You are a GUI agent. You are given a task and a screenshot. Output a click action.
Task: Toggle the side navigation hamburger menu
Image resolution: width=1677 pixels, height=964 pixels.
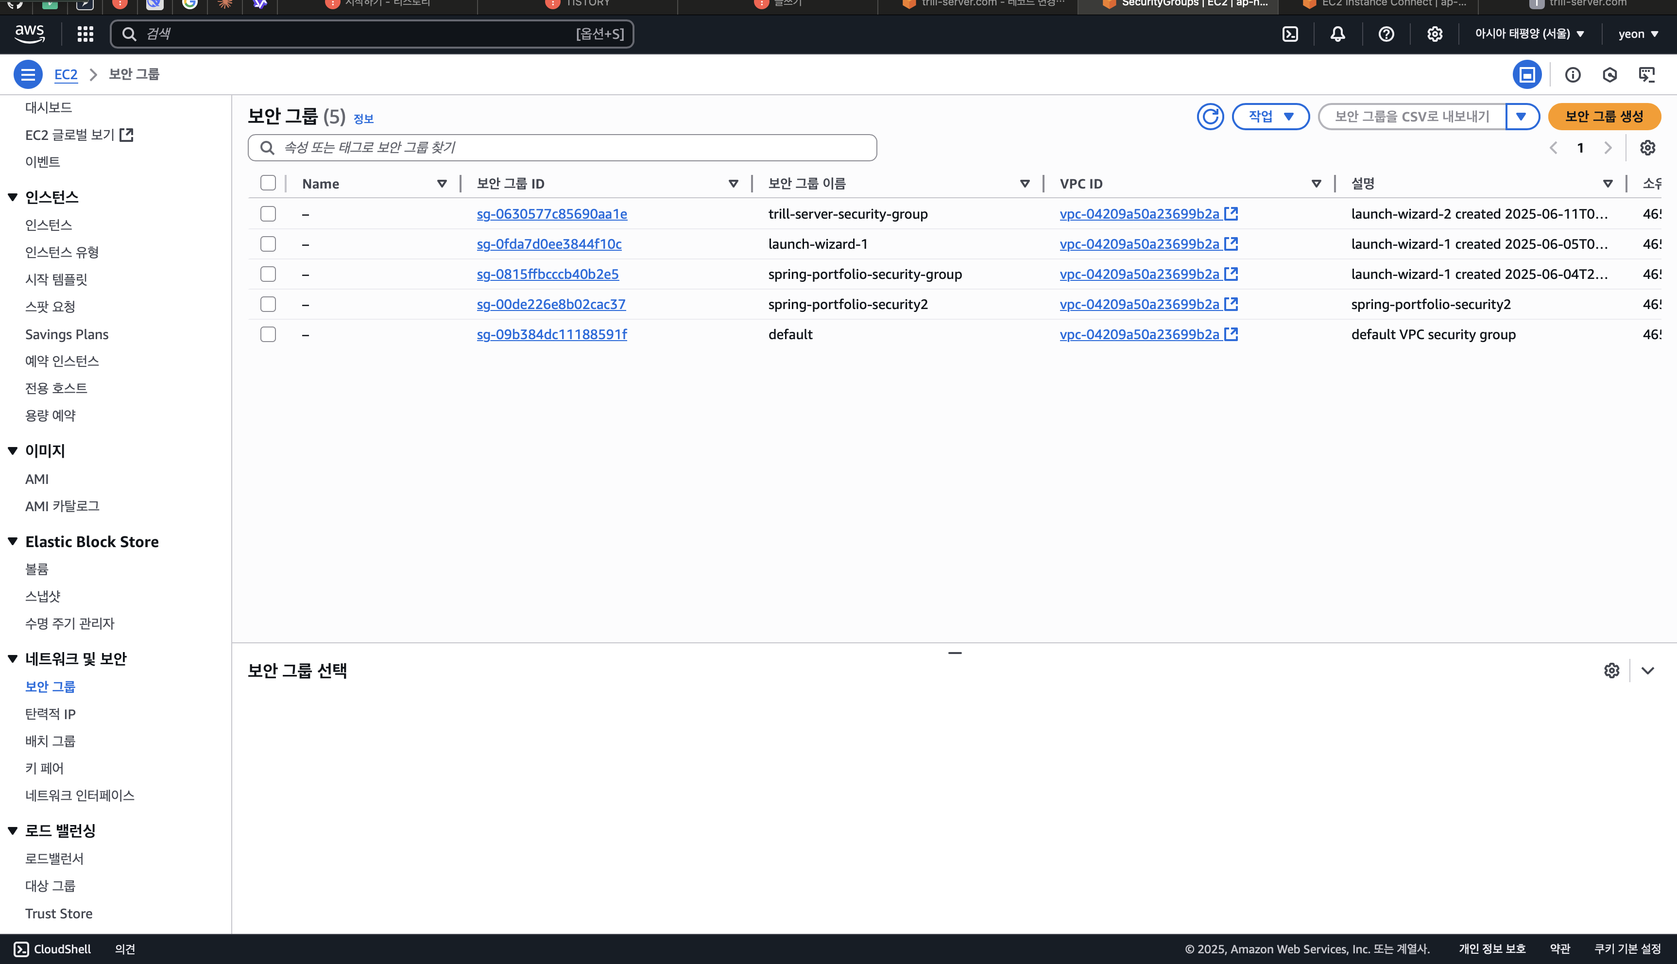click(28, 74)
